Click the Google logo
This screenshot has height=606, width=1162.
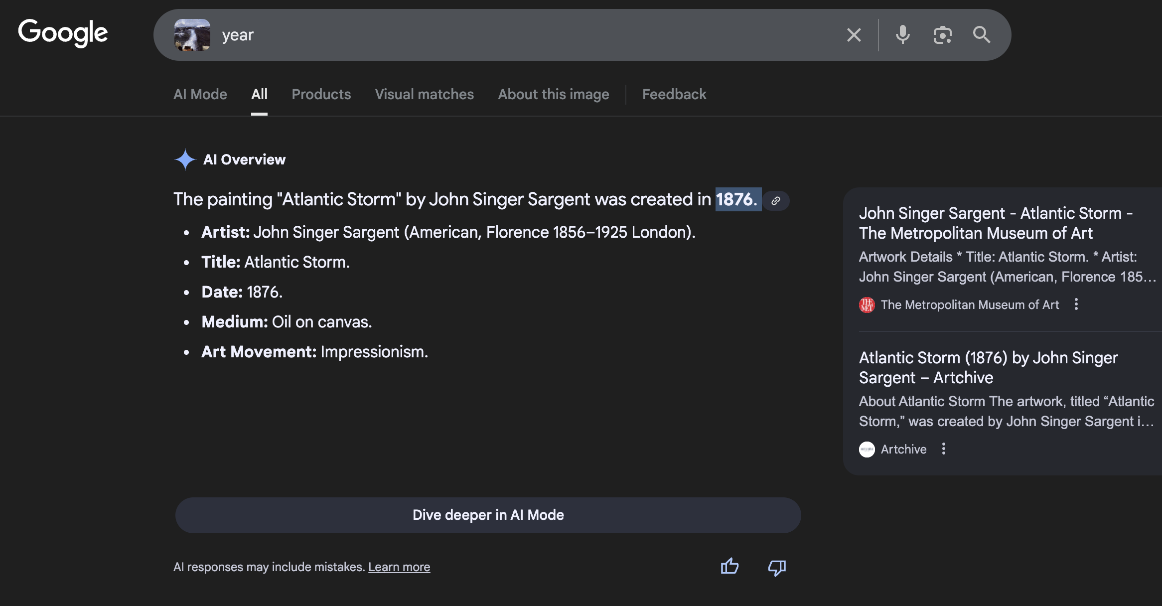coord(63,33)
